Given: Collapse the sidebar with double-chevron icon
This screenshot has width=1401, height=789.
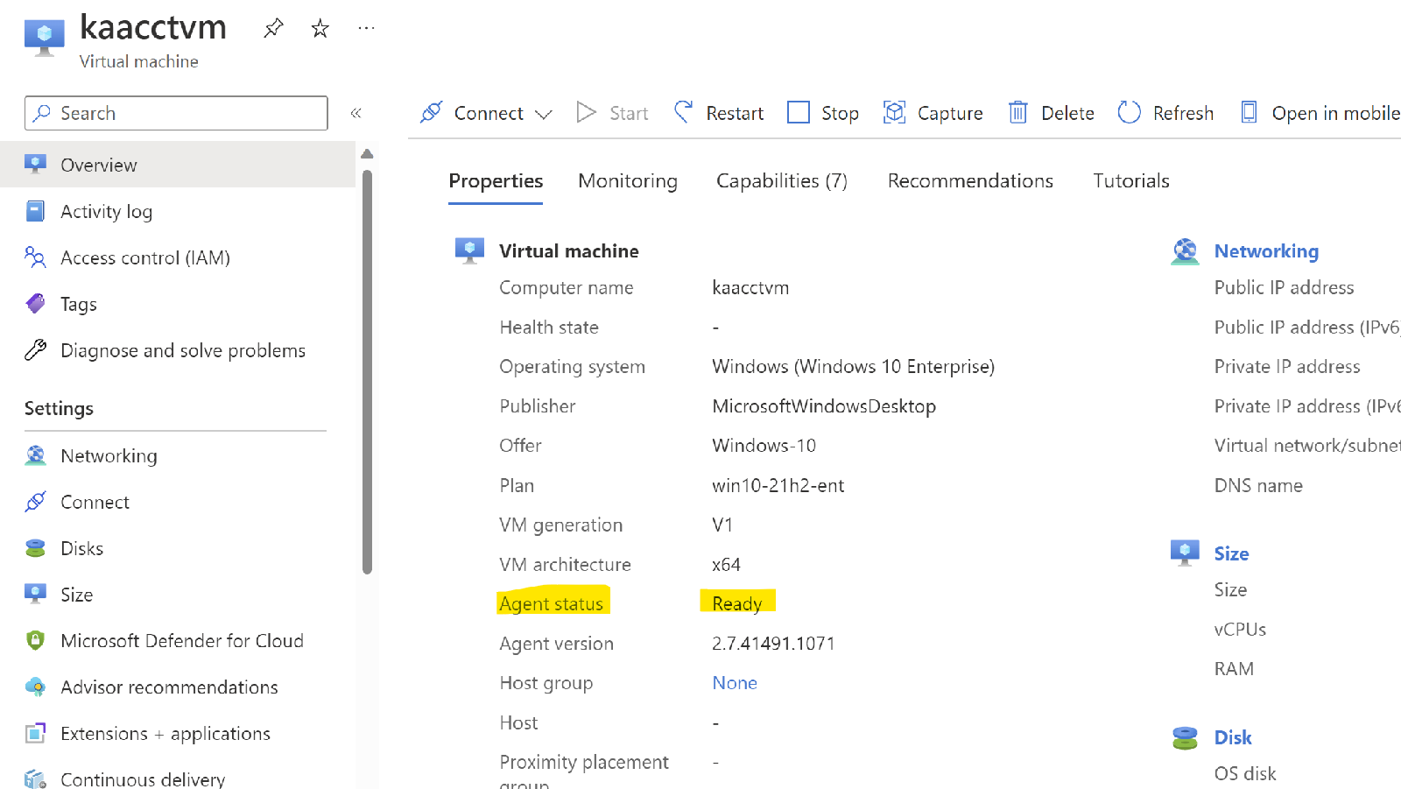Looking at the screenshot, I should 356,113.
